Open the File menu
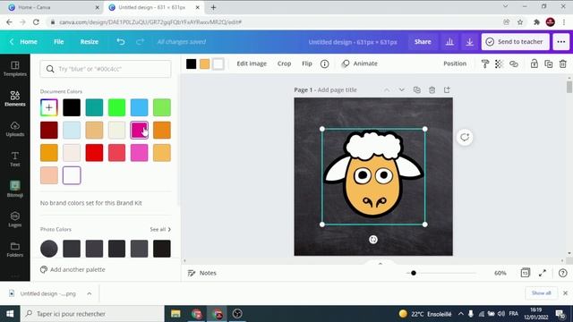The height and width of the screenshot is (322, 573). [x=59, y=42]
